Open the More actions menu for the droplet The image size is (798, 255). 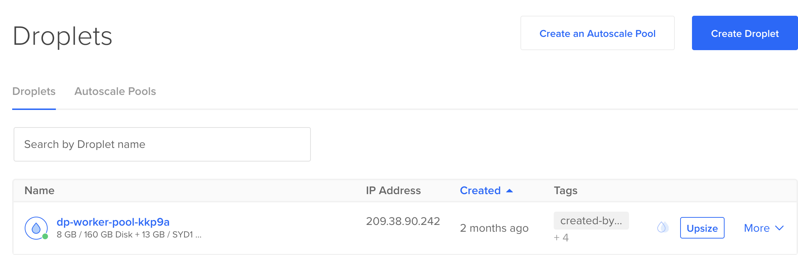point(757,228)
